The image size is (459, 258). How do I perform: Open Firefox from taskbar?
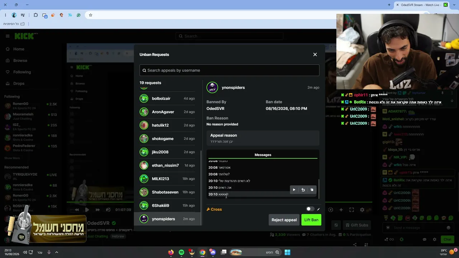coord(171,252)
